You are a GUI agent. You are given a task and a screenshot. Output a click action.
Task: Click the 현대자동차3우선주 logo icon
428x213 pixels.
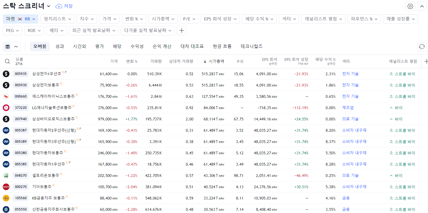click(x=6, y=142)
